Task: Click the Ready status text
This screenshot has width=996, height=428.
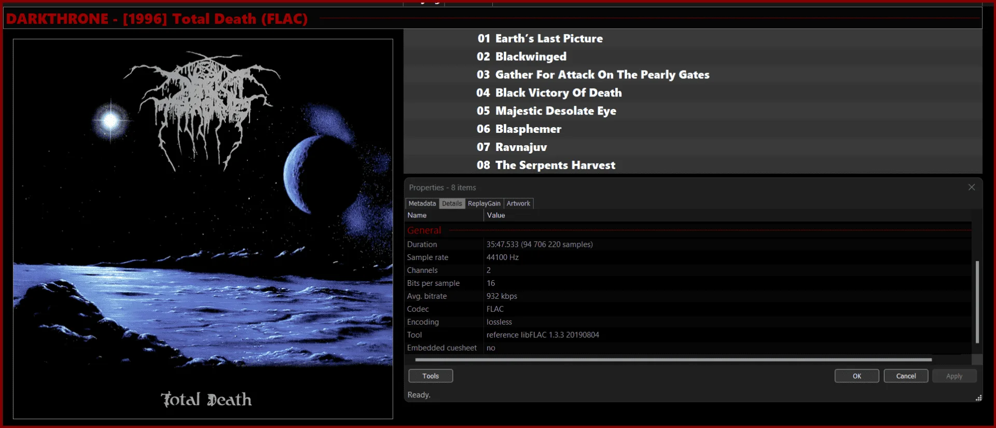Action: click(x=419, y=395)
